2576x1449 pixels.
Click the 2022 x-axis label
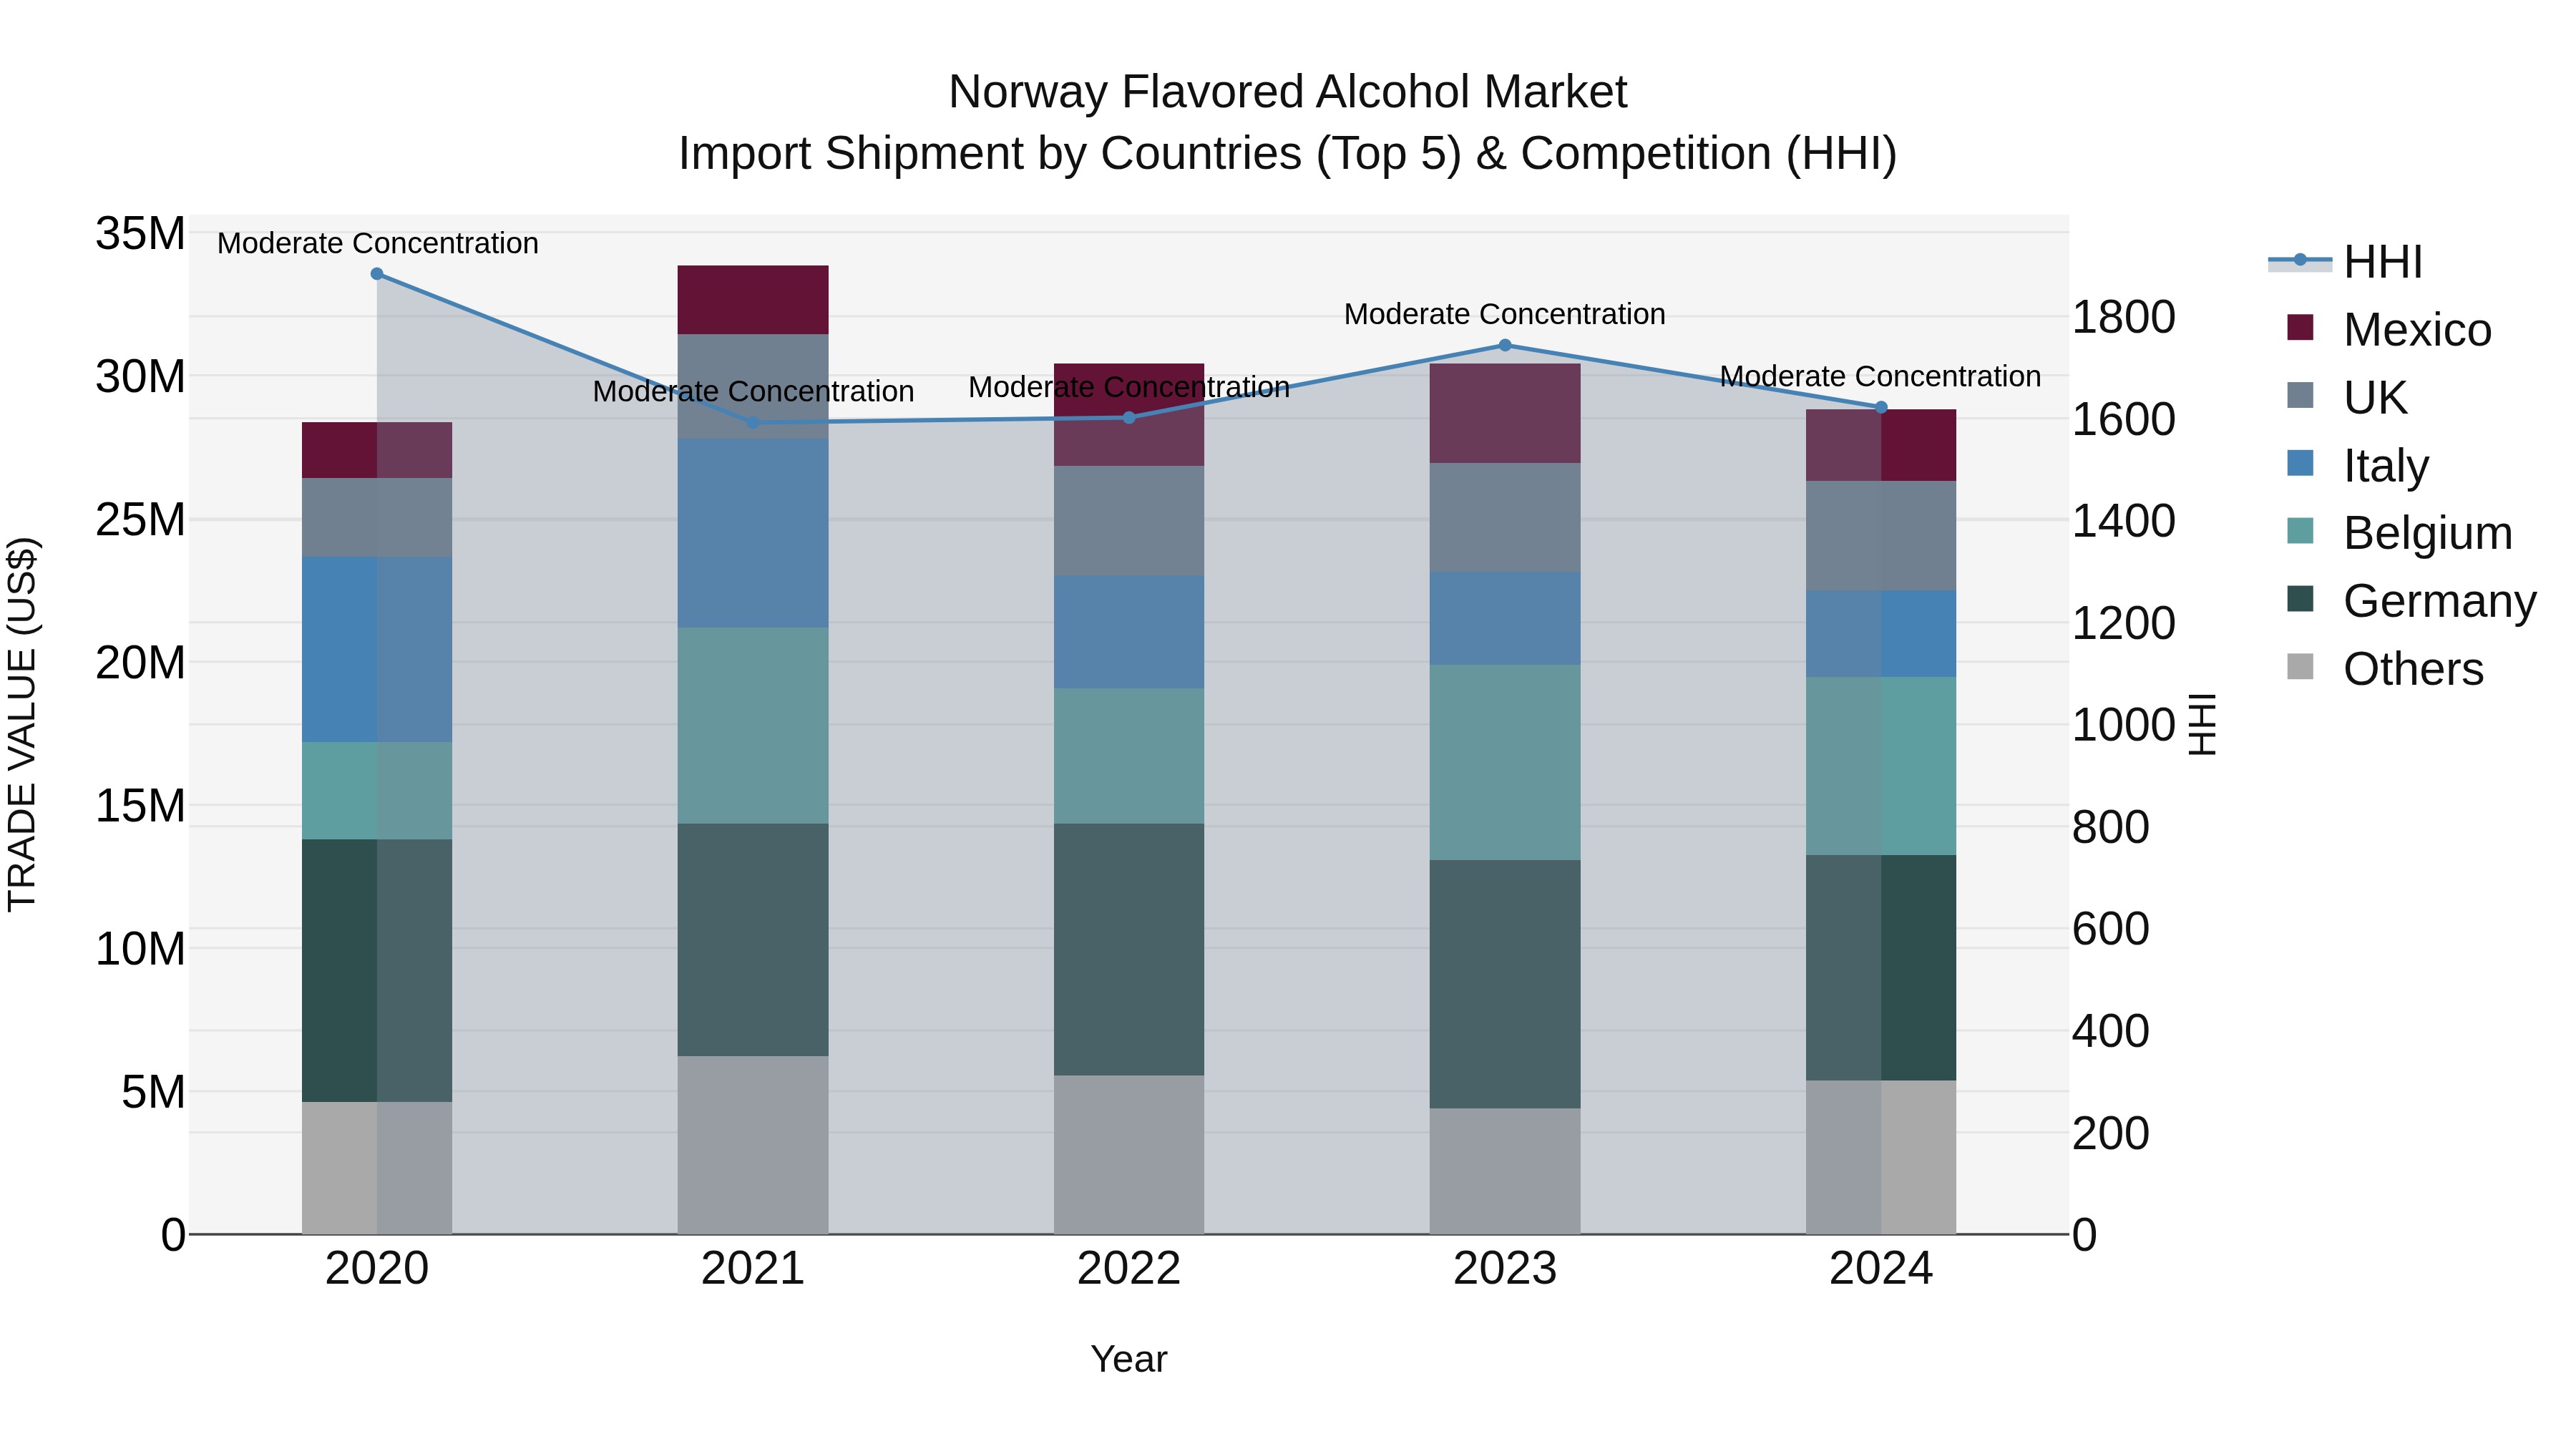pos(1129,1269)
